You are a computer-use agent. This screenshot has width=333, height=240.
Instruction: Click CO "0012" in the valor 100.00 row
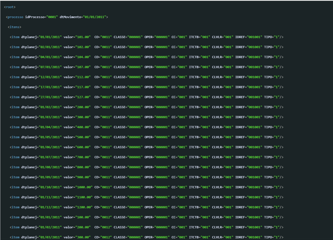tap(106, 217)
